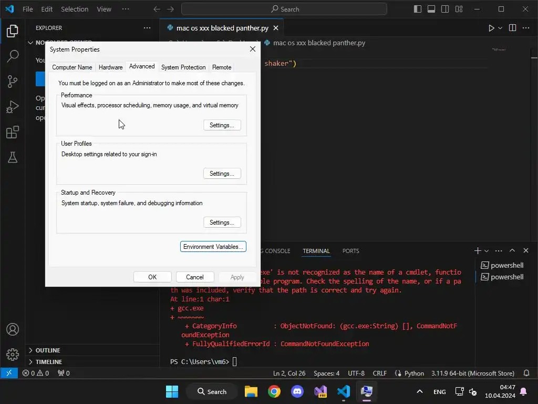Switch to the Remote tab

tap(222, 67)
